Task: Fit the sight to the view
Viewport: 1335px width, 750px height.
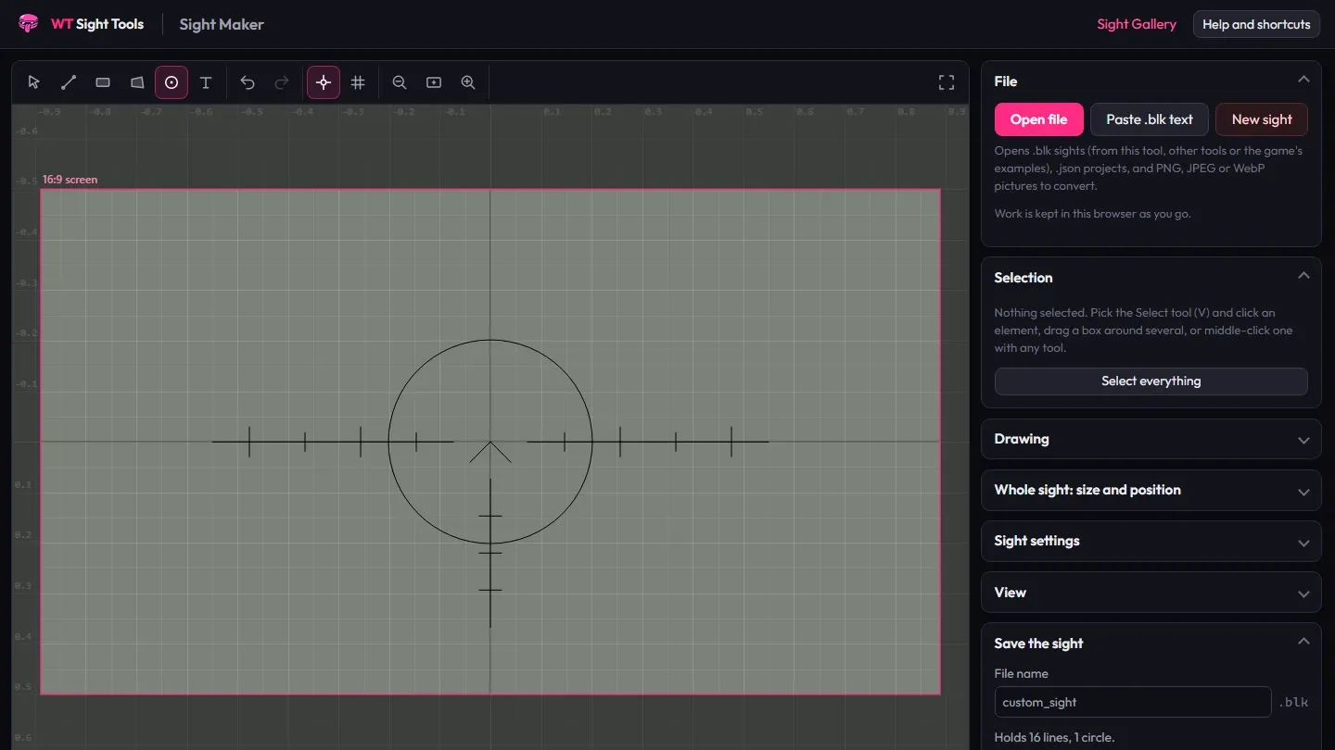Action: (434, 82)
